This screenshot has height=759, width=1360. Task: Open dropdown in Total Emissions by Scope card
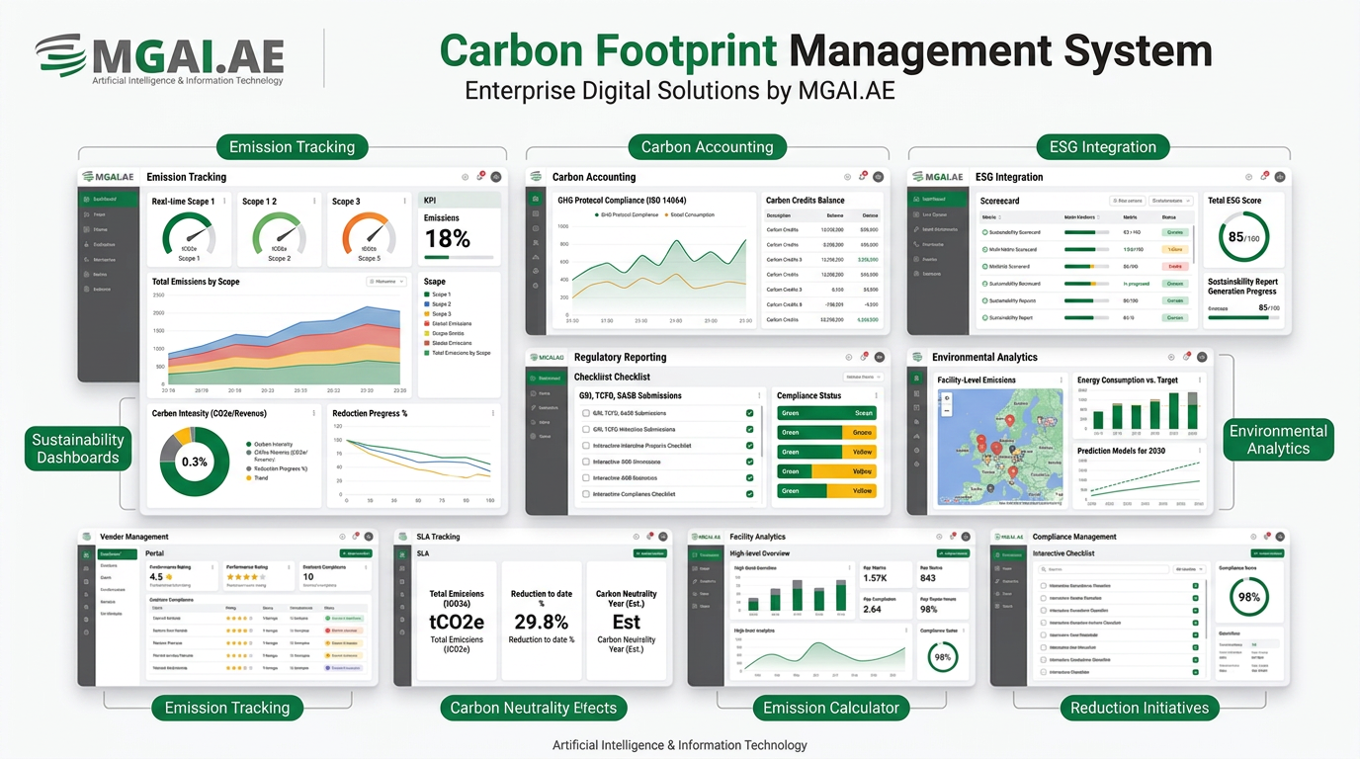coord(386,282)
